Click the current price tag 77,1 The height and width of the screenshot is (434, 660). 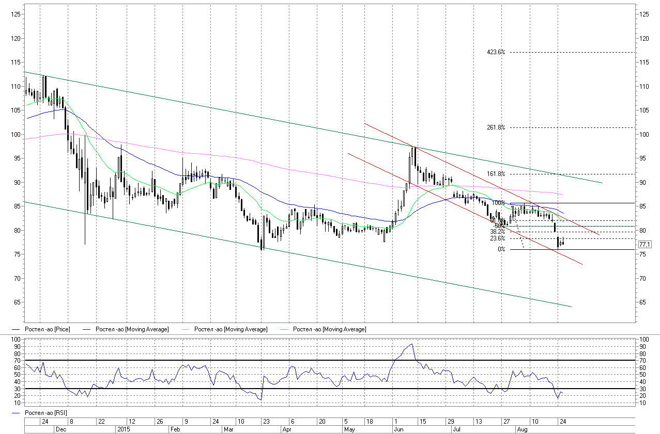(644, 244)
